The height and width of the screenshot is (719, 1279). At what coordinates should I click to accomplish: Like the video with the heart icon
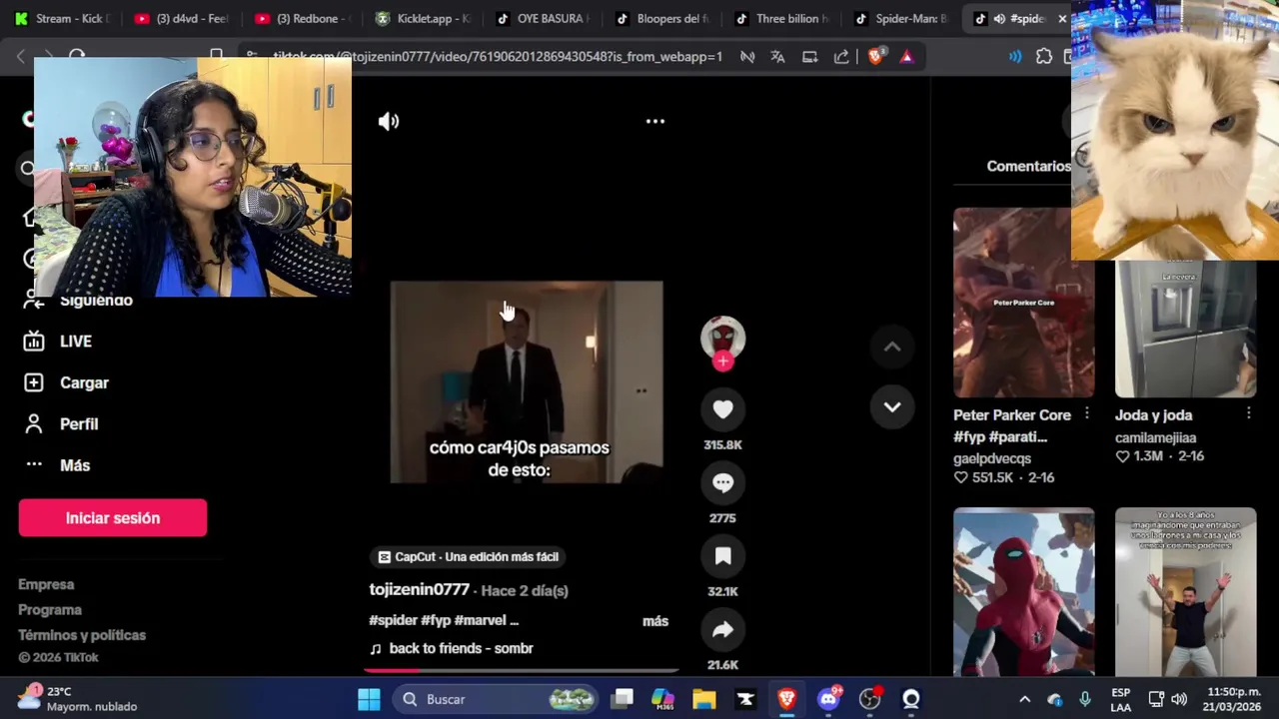722,409
